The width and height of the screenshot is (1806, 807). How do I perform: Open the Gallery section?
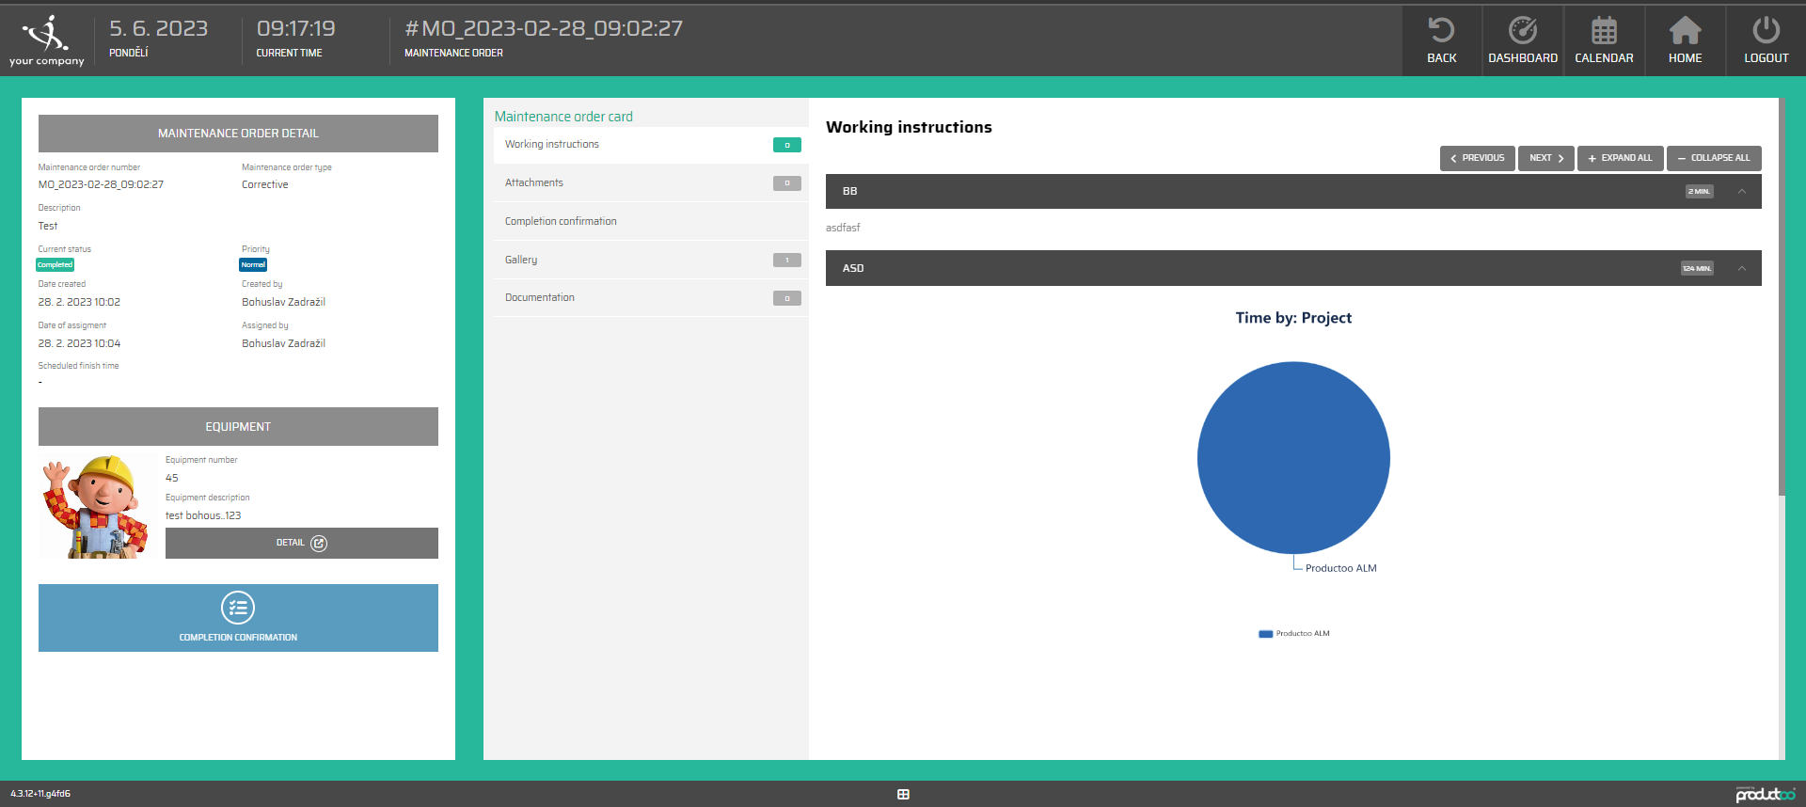click(x=521, y=261)
